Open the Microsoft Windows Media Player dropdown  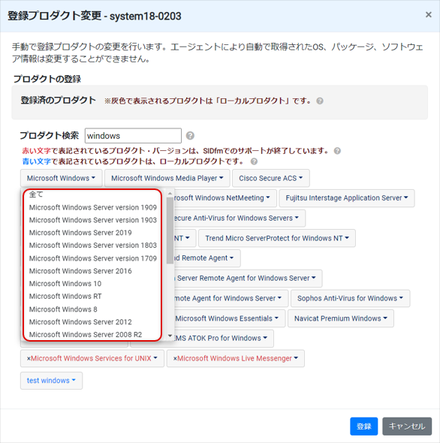tap(167, 178)
